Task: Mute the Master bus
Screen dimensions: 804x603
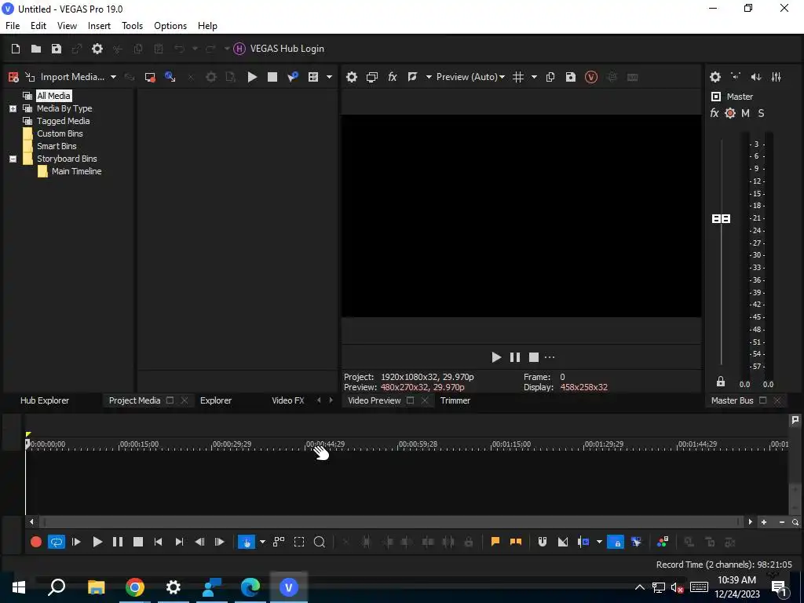Action: [x=746, y=113]
